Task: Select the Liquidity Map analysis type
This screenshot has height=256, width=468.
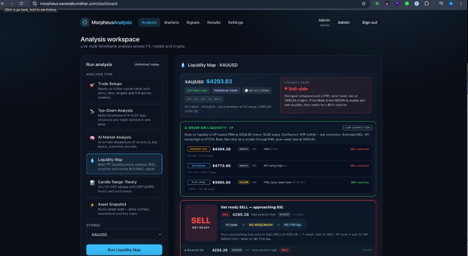Action: click(x=124, y=164)
